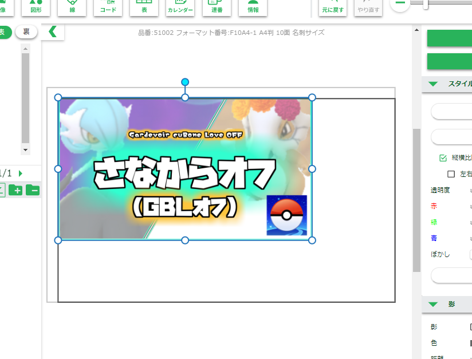Open the 情報 info tool

point(253,7)
